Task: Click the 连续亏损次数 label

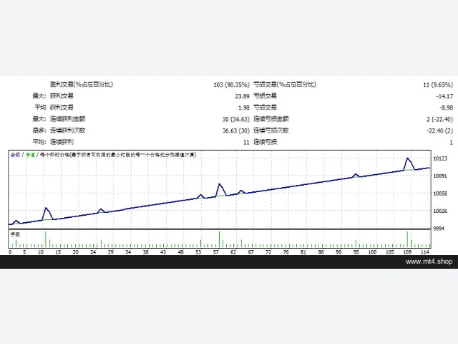Action: tap(271, 130)
